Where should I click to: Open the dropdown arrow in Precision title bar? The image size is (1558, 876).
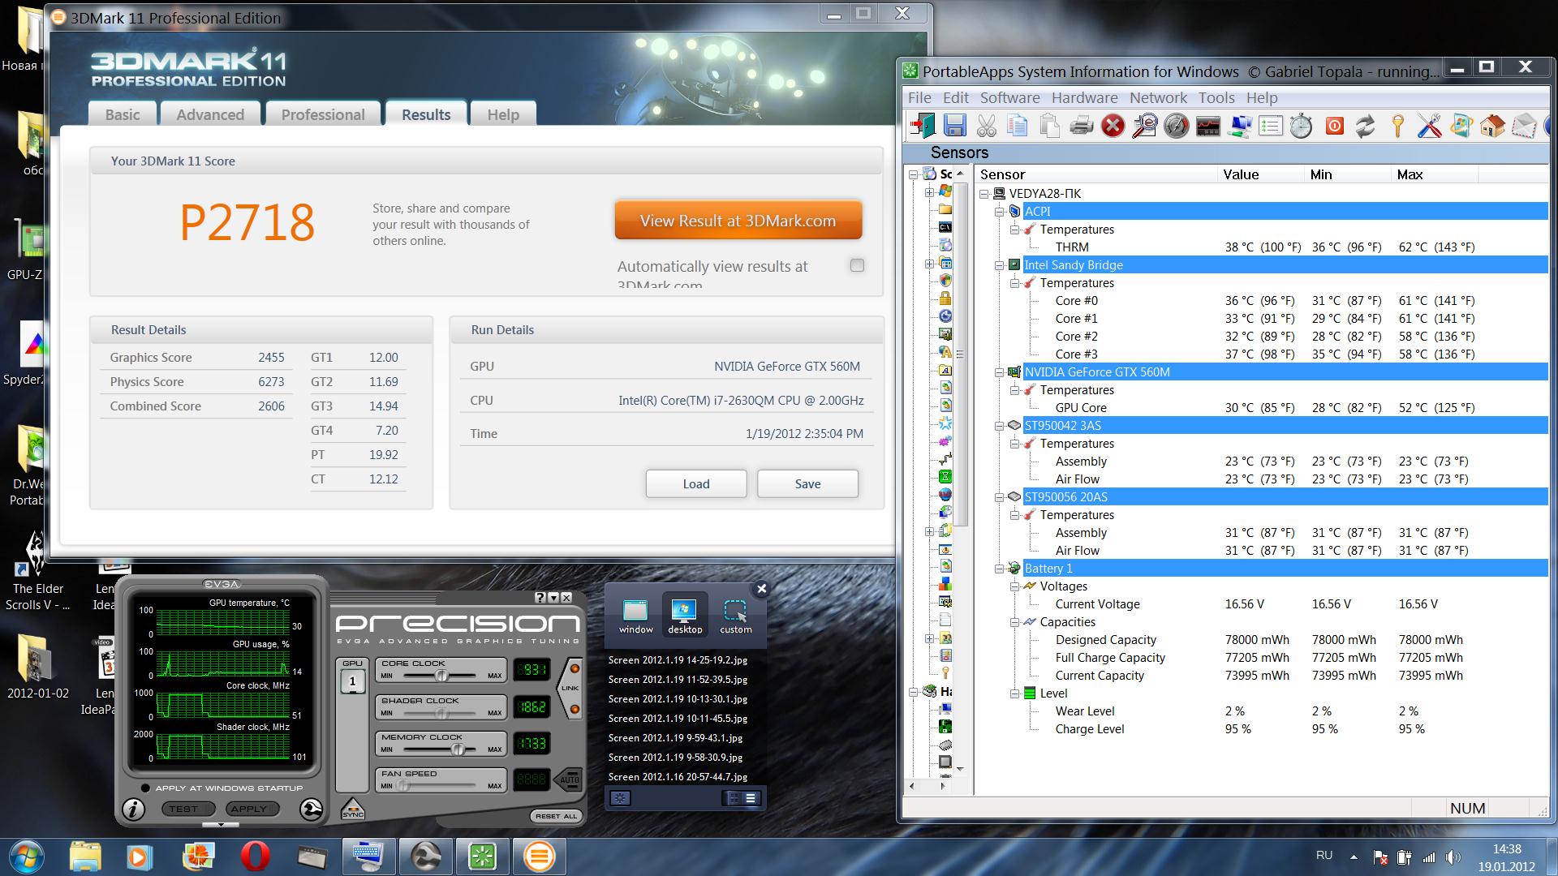[553, 598]
